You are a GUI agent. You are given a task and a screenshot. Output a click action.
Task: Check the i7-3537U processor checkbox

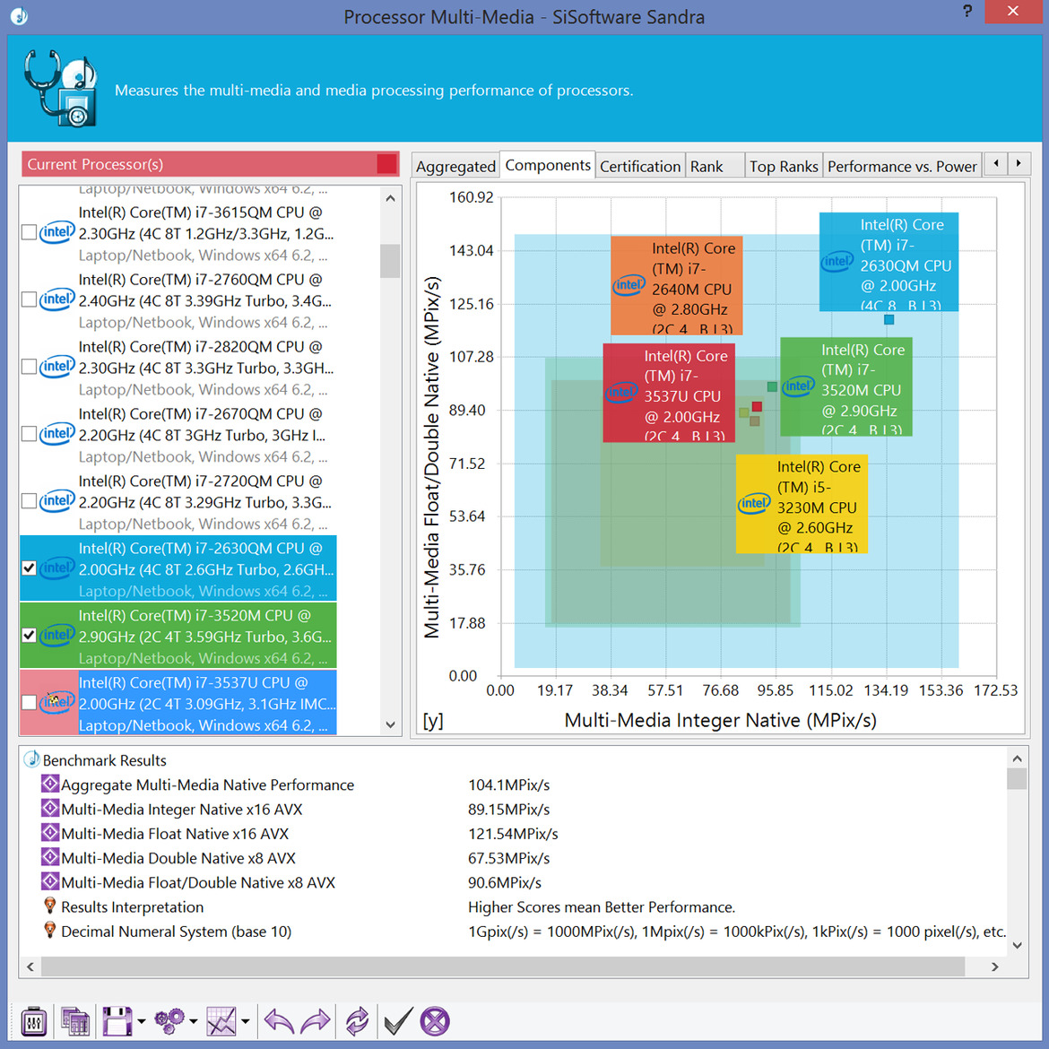(x=29, y=702)
